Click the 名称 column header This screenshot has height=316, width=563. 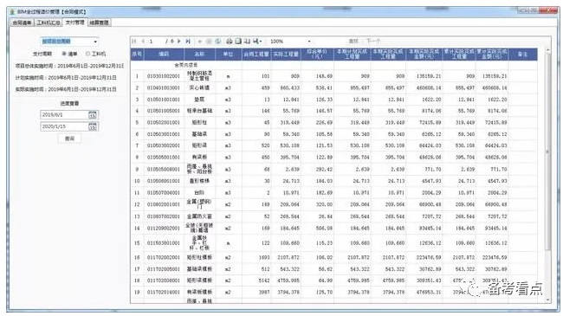point(199,55)
